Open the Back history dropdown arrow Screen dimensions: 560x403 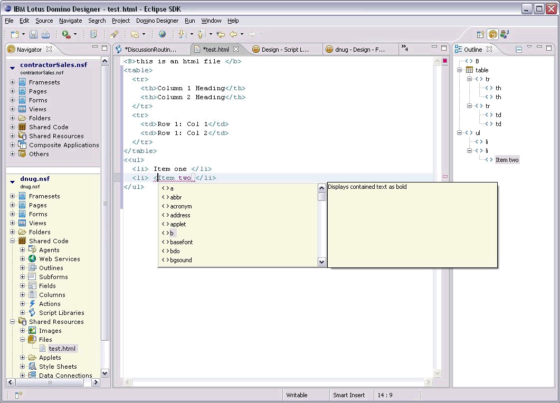242,34
